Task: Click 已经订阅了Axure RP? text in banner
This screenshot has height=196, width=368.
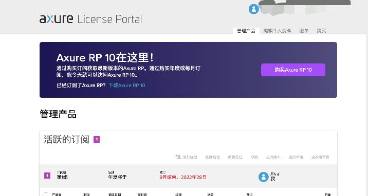Action: pyautogui.click(x=81, y=85)
